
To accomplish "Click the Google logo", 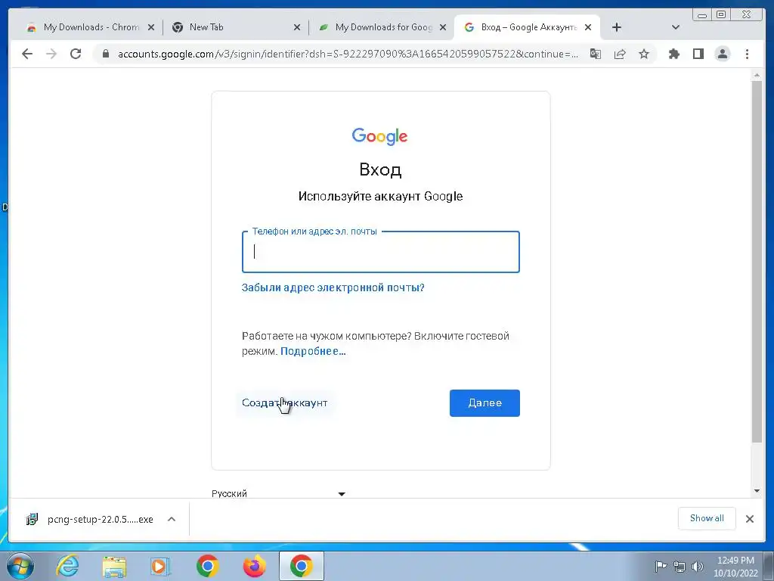I will (x=379, y=136).
